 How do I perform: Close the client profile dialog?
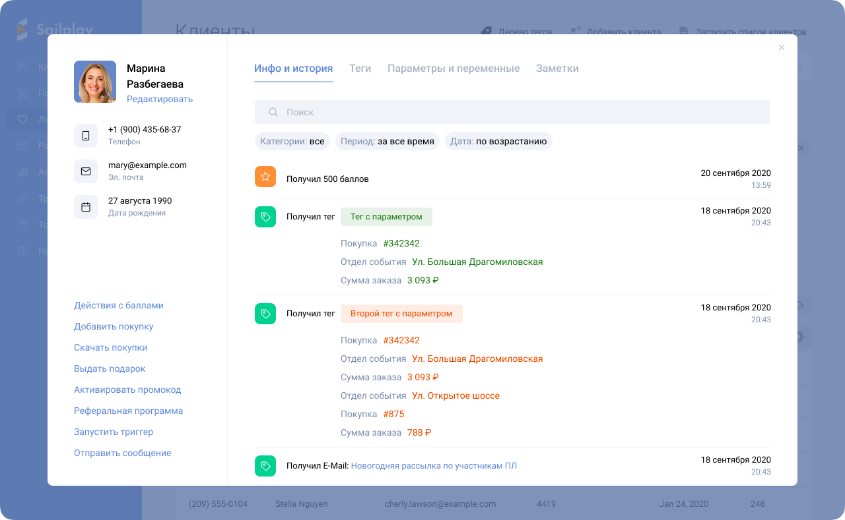tap(782, 47)
